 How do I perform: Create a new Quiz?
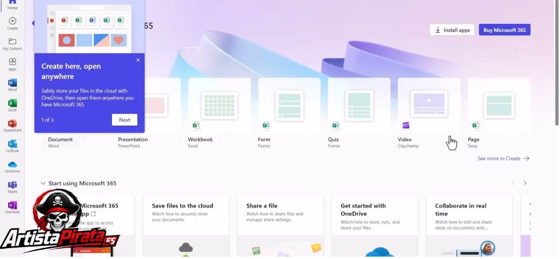pos(359,113)
